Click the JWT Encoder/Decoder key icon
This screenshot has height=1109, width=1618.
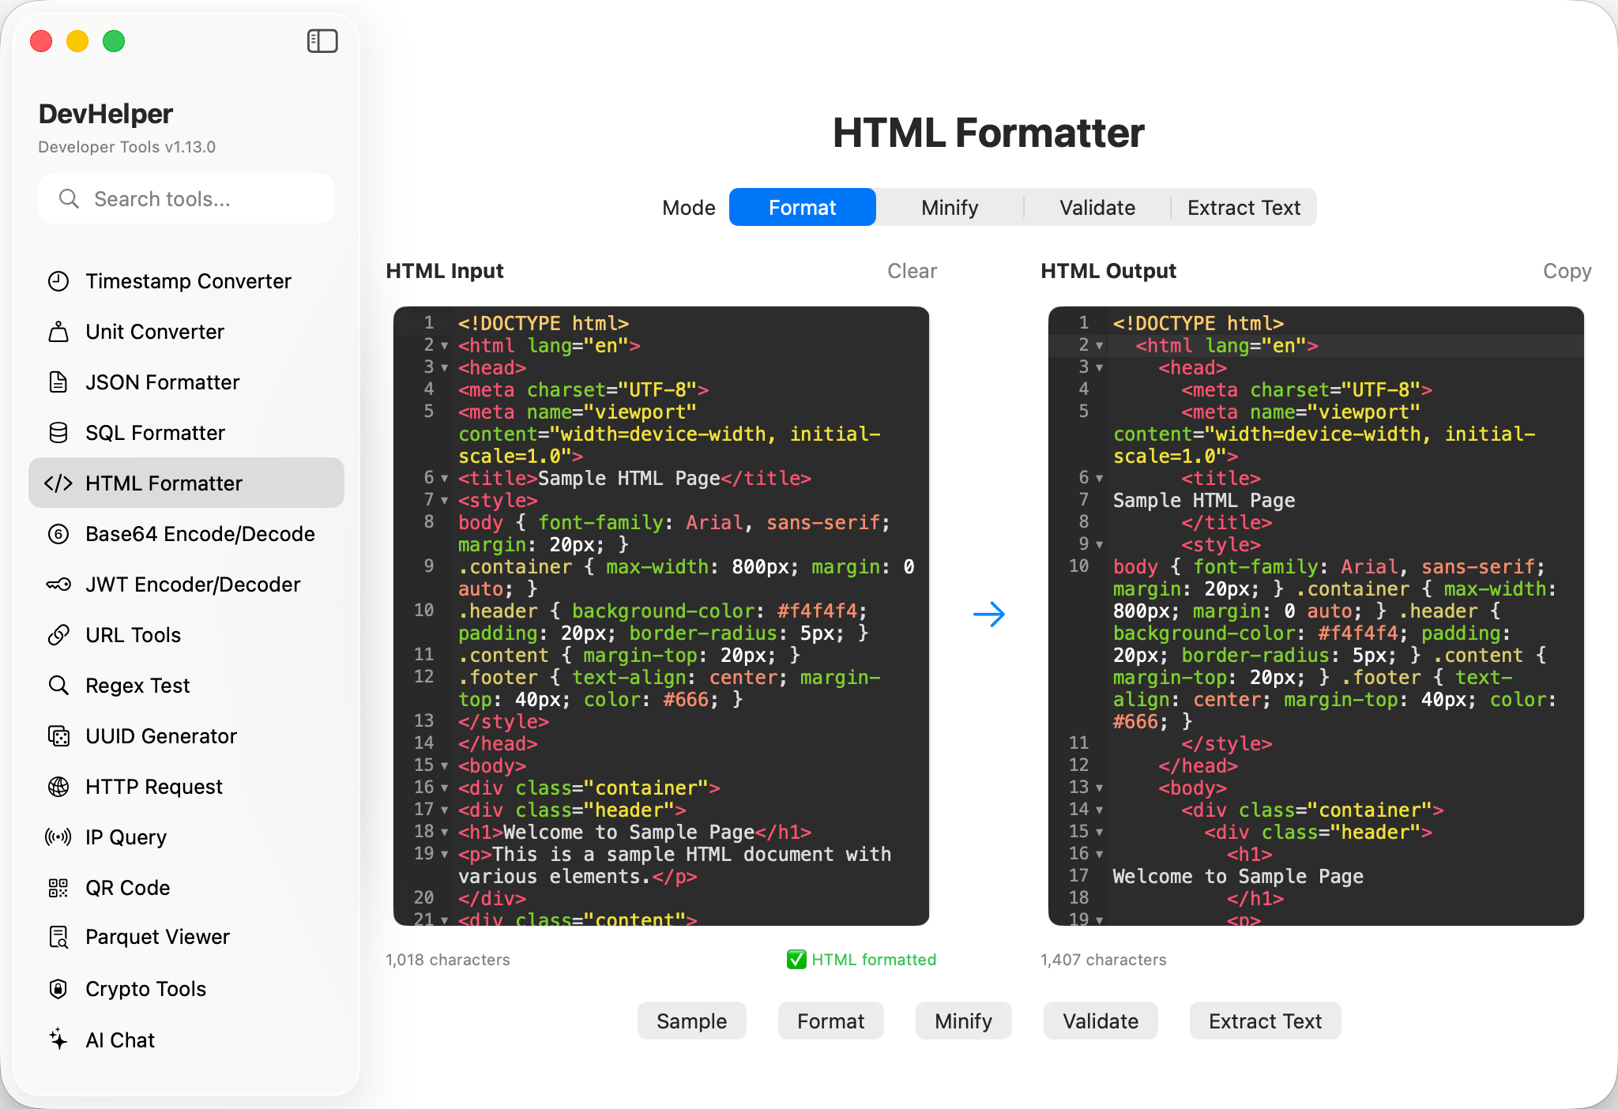[x=58, y=585]
